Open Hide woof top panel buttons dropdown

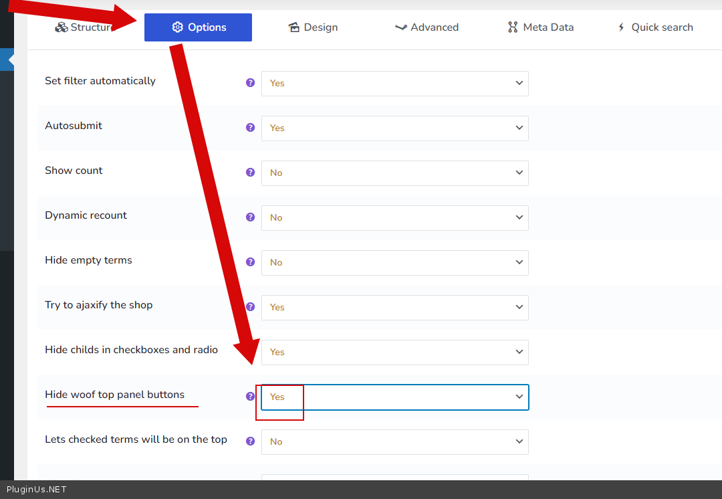tap(394, 397)
